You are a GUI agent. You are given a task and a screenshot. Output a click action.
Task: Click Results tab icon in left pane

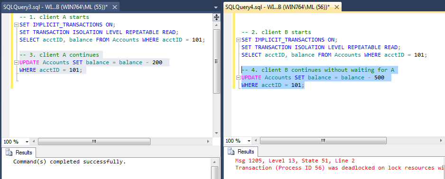click(9, 153)
